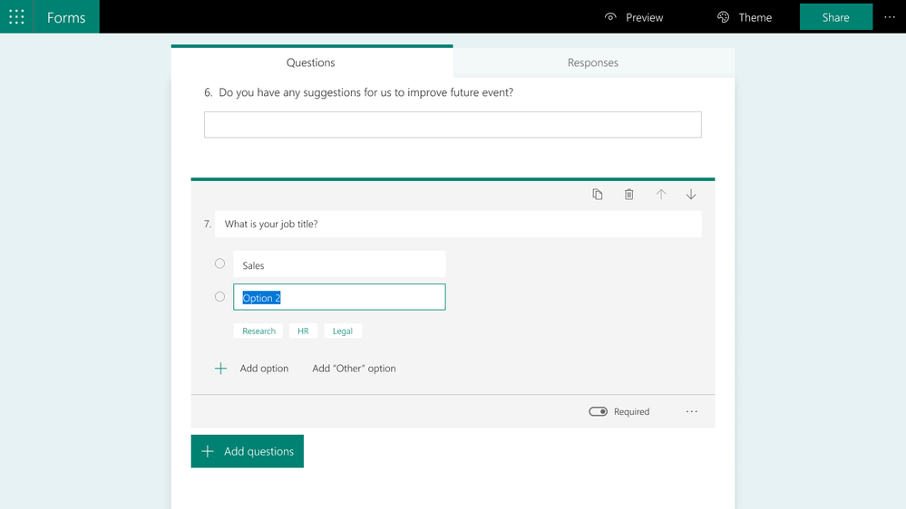Image resolution: width=906 pixels, height=509 pixels.
Task: Open the app launcher waffle icon
Action: point(16,16)
